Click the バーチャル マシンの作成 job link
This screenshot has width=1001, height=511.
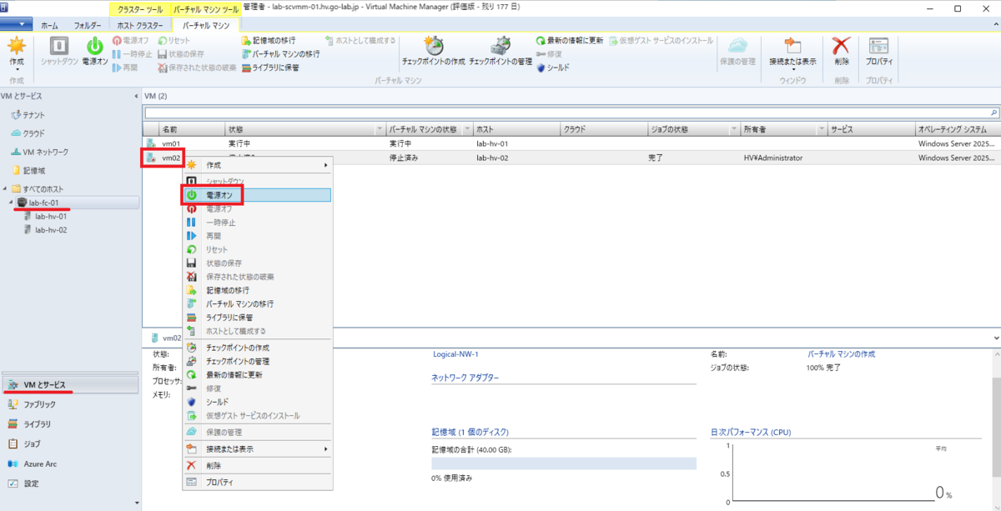841,354
